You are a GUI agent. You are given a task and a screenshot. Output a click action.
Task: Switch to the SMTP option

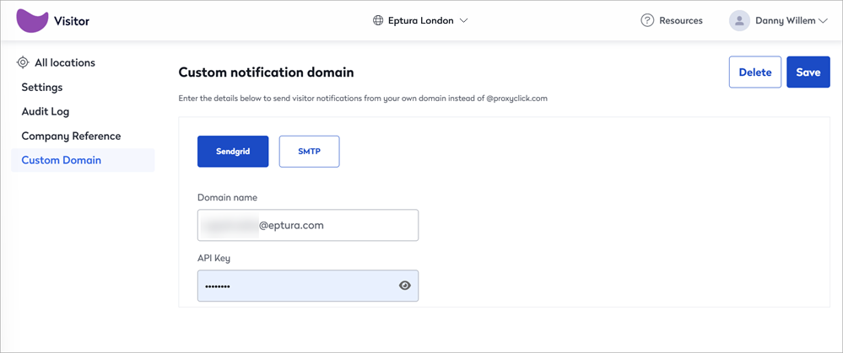click(309, 152)
